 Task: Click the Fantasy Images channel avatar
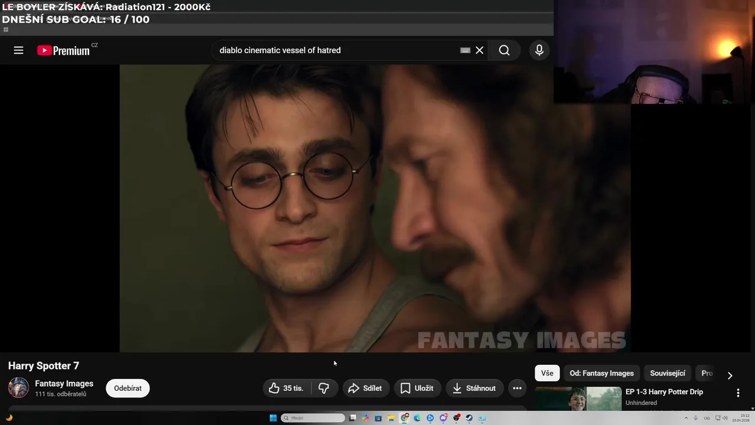18,388
